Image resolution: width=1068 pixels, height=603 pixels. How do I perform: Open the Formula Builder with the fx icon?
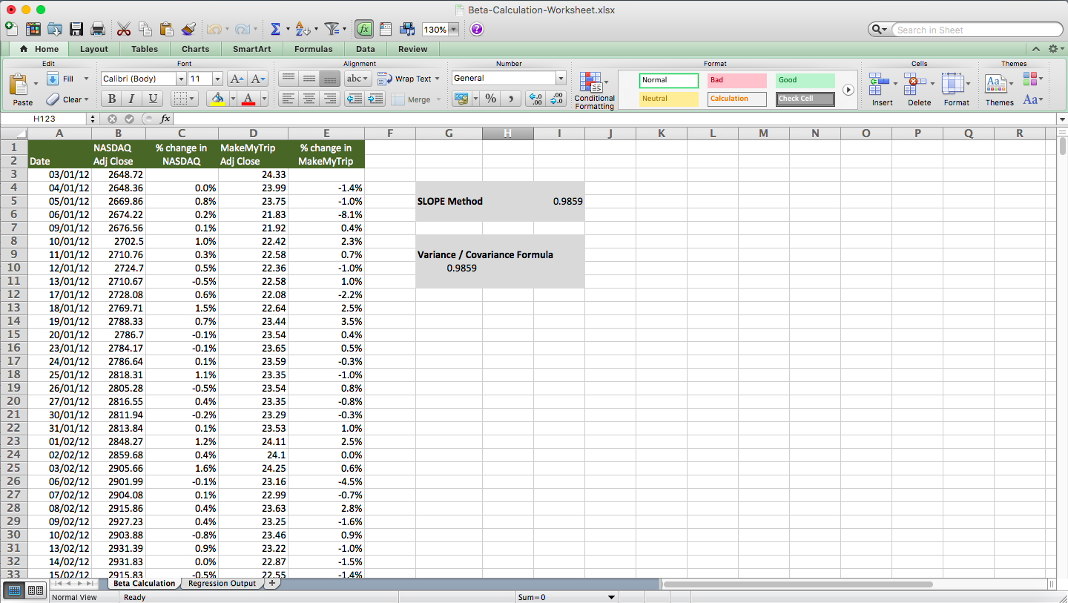click(364, 28)
